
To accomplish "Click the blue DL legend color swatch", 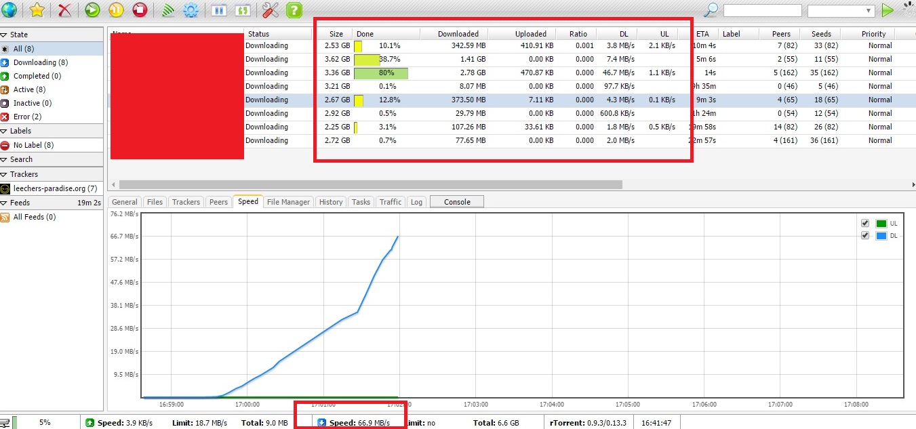I will pos(881,236).
